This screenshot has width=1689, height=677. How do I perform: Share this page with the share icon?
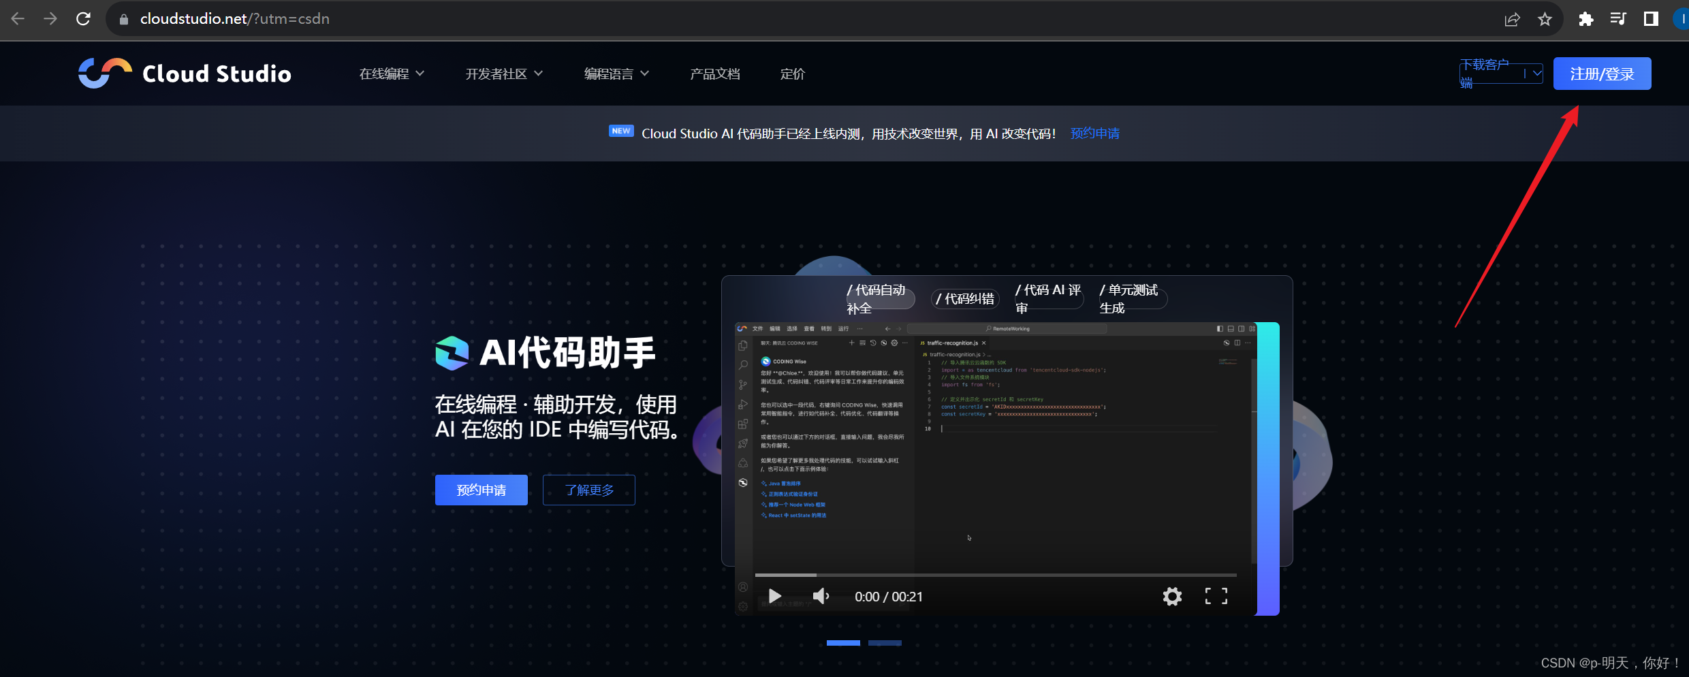point(1512,19)
